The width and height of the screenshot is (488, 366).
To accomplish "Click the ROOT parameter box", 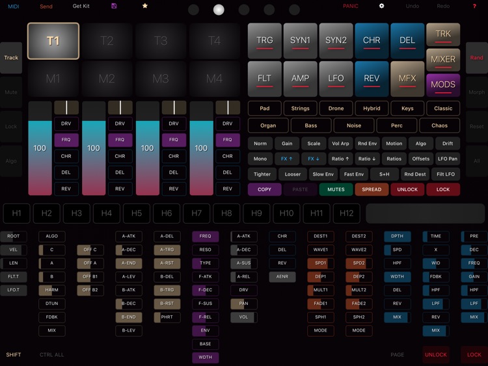I will [14, 236].
